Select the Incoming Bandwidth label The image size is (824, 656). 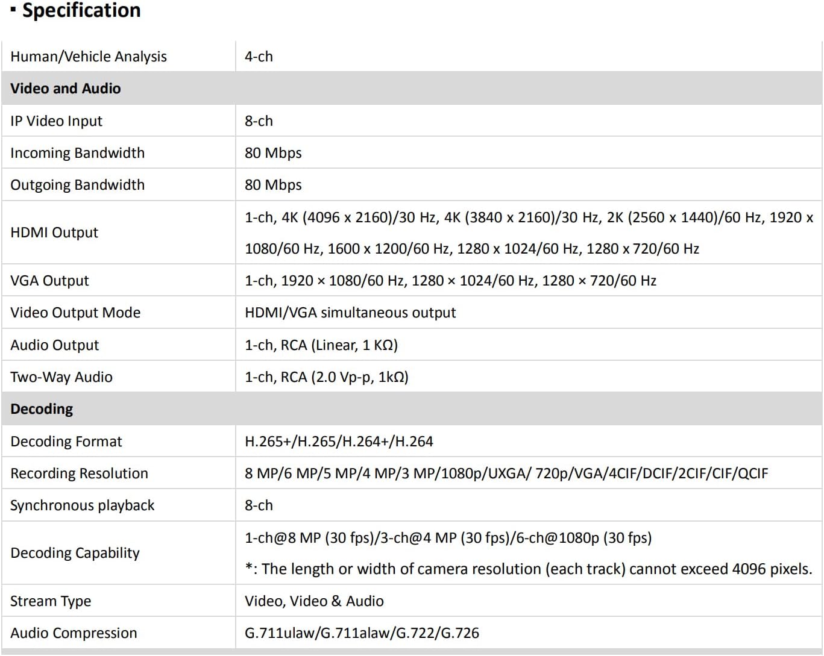78,153
